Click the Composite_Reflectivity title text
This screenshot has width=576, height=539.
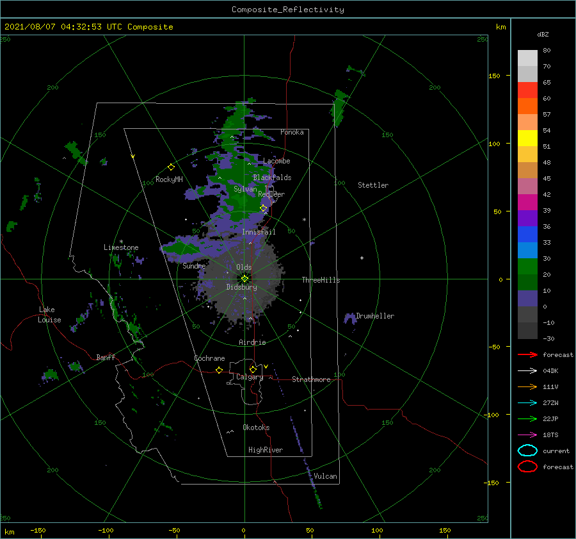[x=288, y=10]
